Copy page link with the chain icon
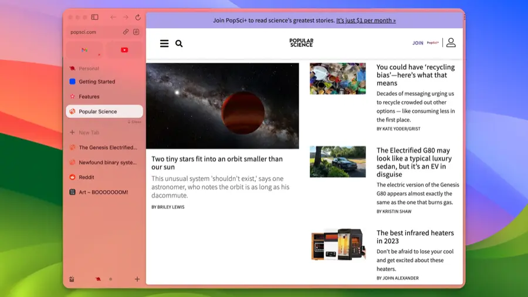 click(x=126, y=32)
